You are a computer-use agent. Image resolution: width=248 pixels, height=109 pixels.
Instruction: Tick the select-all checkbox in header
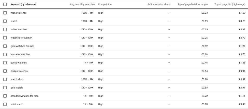click(5, 4)
